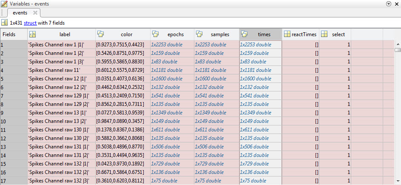Viewport: 401px width, 185px height.
Task: Open 1x1181 double in samples row 4
Action: click(x=210, y=70)
